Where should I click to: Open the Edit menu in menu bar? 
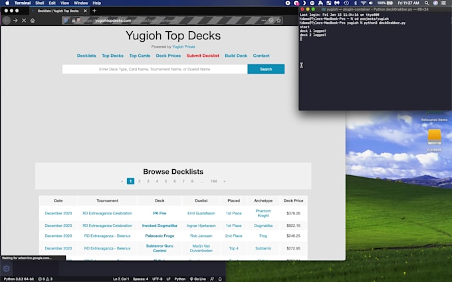pyautogui.click(x=52, y=3)
